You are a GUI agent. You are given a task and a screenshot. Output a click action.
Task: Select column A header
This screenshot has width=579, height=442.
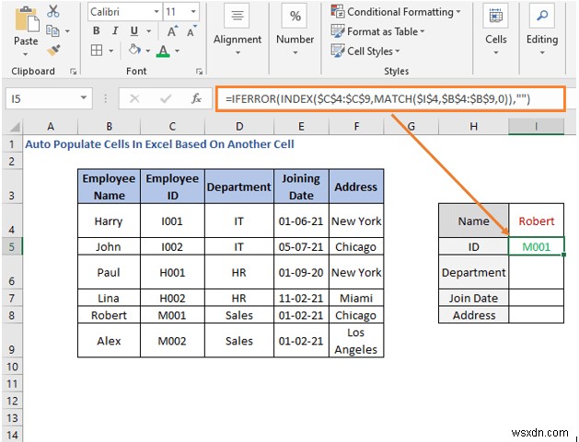pyautogui.click(x=51, y=127)
